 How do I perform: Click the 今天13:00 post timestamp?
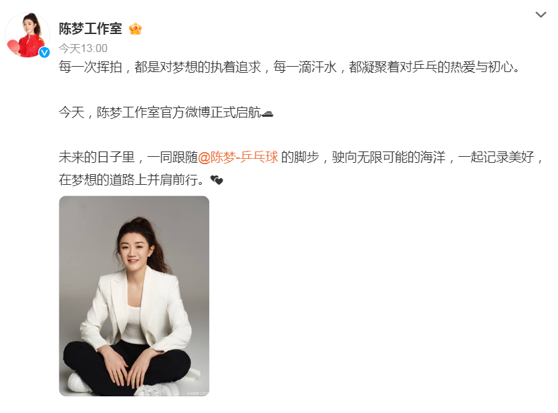[83, 48]
